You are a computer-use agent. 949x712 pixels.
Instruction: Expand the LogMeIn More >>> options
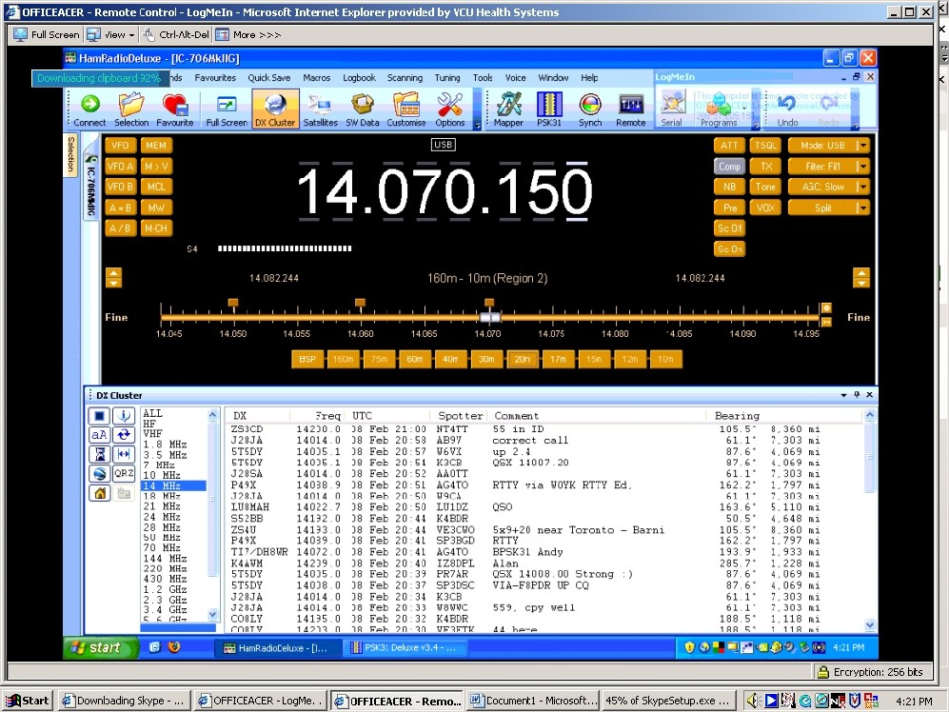[x=248, y=35]
